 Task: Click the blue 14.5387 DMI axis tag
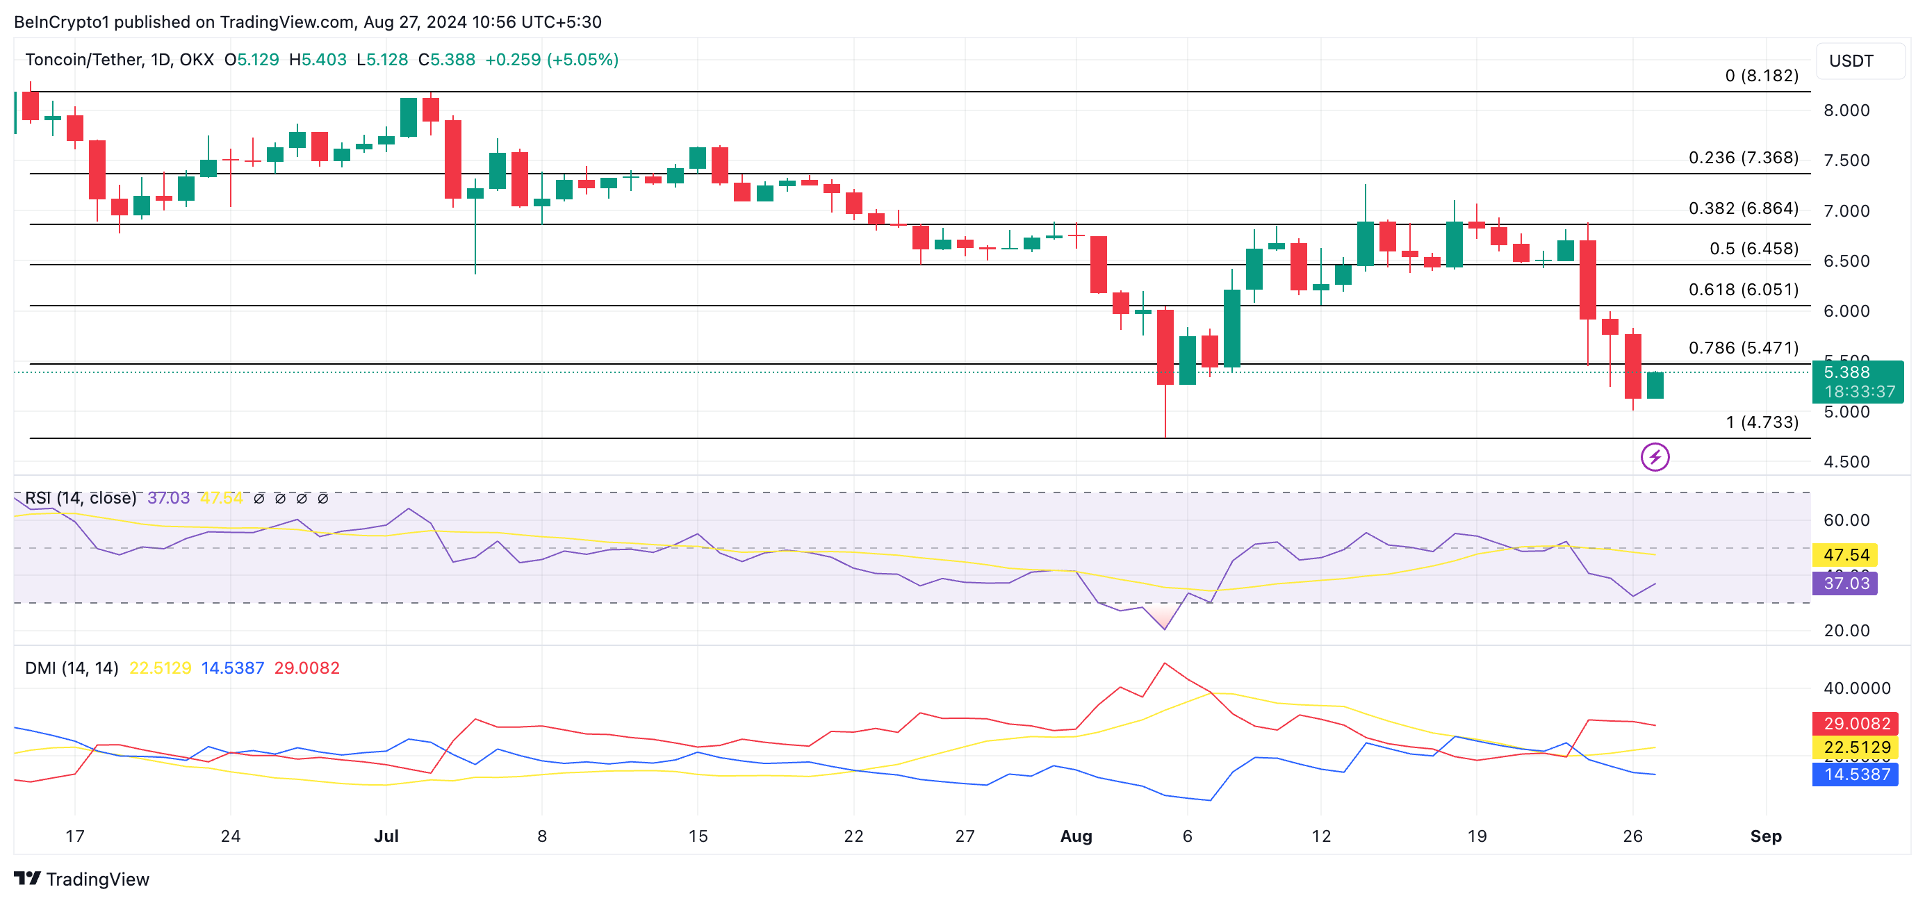click(x=1856, y=774)
